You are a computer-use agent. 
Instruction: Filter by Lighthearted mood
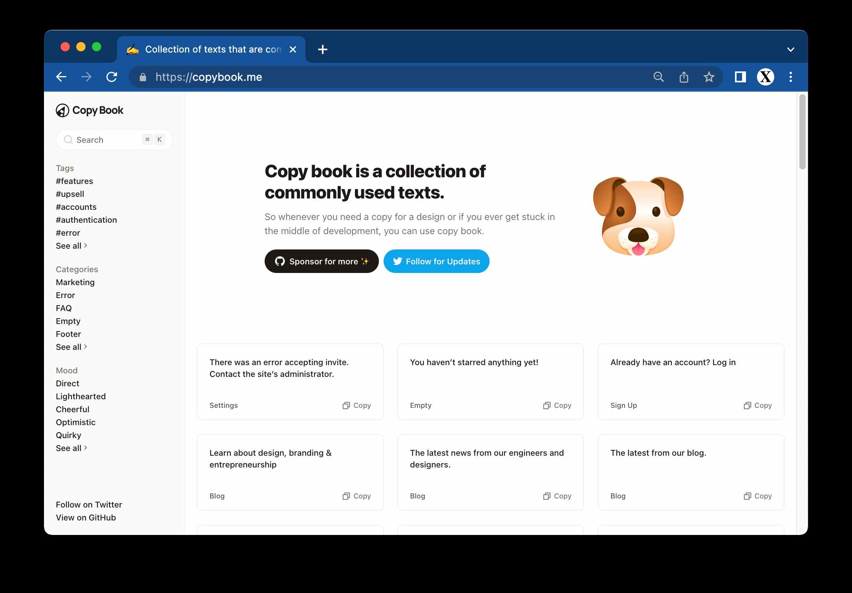pyautogui.click(x=81, y=397)
